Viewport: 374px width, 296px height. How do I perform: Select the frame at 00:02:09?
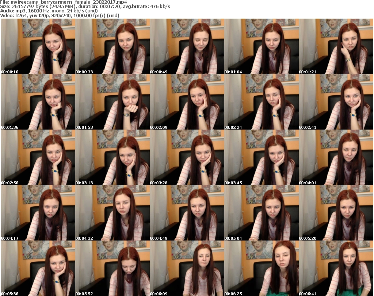tap(187, 102)
